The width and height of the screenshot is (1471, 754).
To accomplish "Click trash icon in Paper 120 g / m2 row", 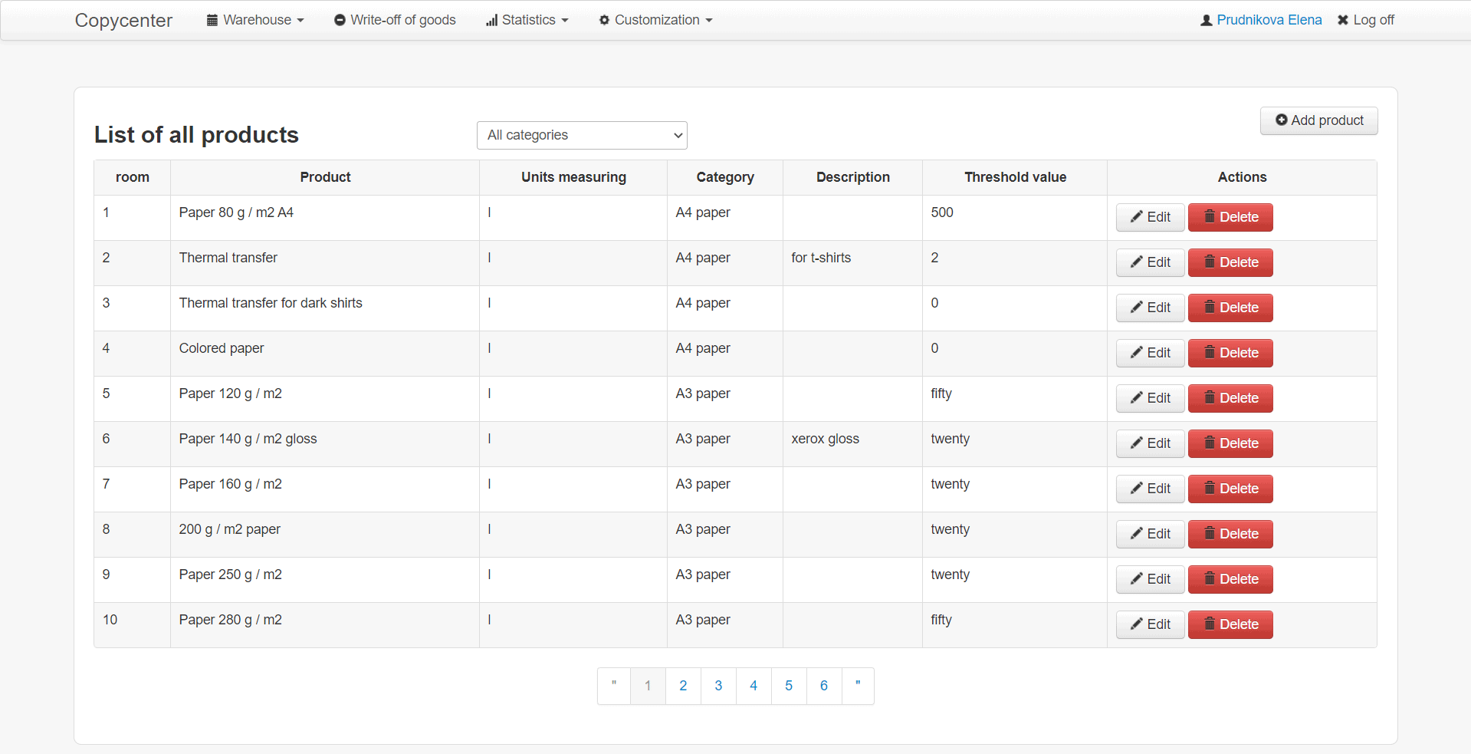I will (x=1210, y=397).
